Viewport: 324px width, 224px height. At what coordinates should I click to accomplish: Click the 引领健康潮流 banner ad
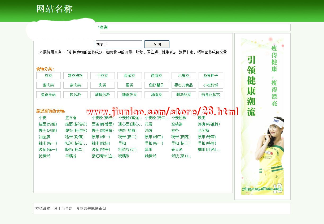point(262,116)
